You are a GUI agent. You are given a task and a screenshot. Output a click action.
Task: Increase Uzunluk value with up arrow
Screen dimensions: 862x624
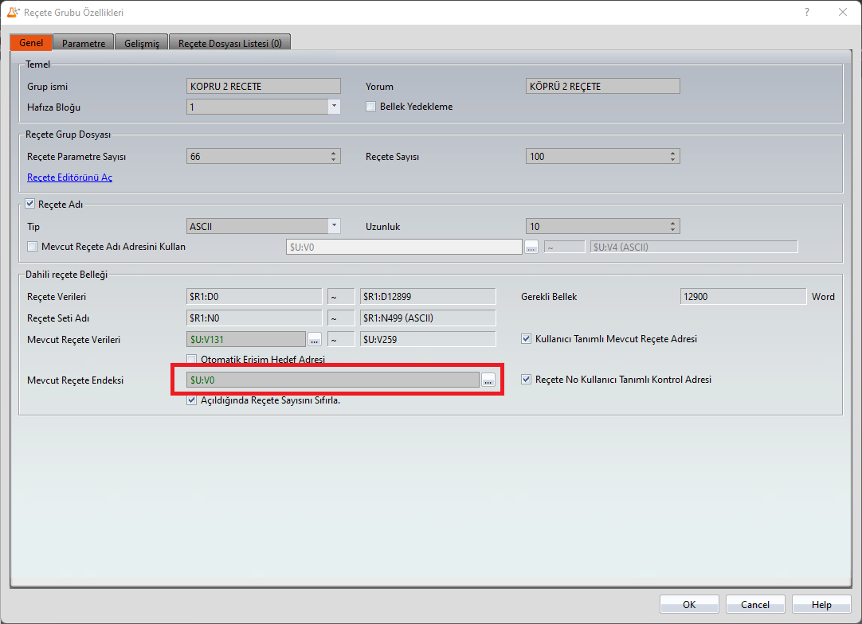click(673, 224)
